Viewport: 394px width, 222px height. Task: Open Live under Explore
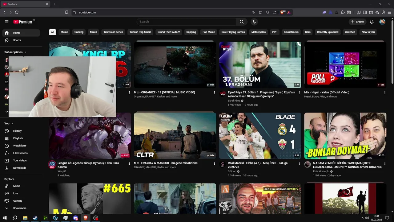click(x=21, y=193)
